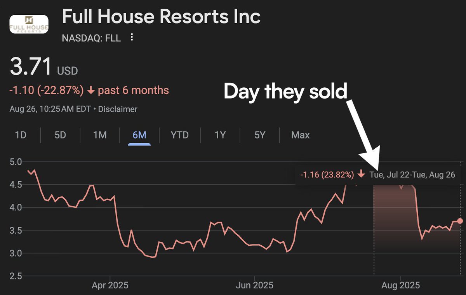The width and height of the screenshot is (466, 295).
Task: Click the down arrow in chart tooltip
Action: [361, 174]
